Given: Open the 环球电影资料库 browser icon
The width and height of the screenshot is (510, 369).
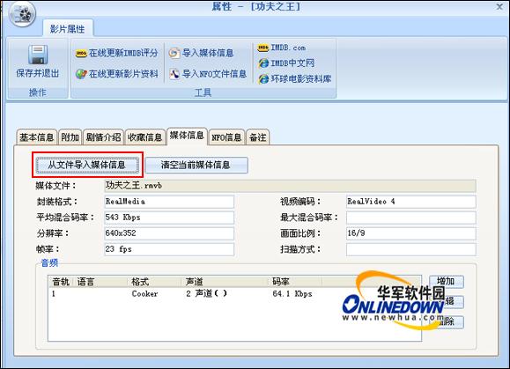Looking at the screenshot, I should click(263, 78).
